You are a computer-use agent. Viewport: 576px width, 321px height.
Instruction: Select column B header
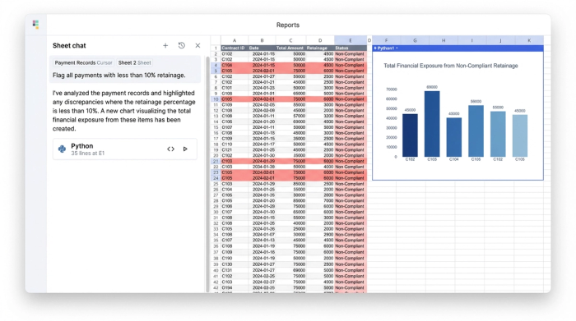262,40
